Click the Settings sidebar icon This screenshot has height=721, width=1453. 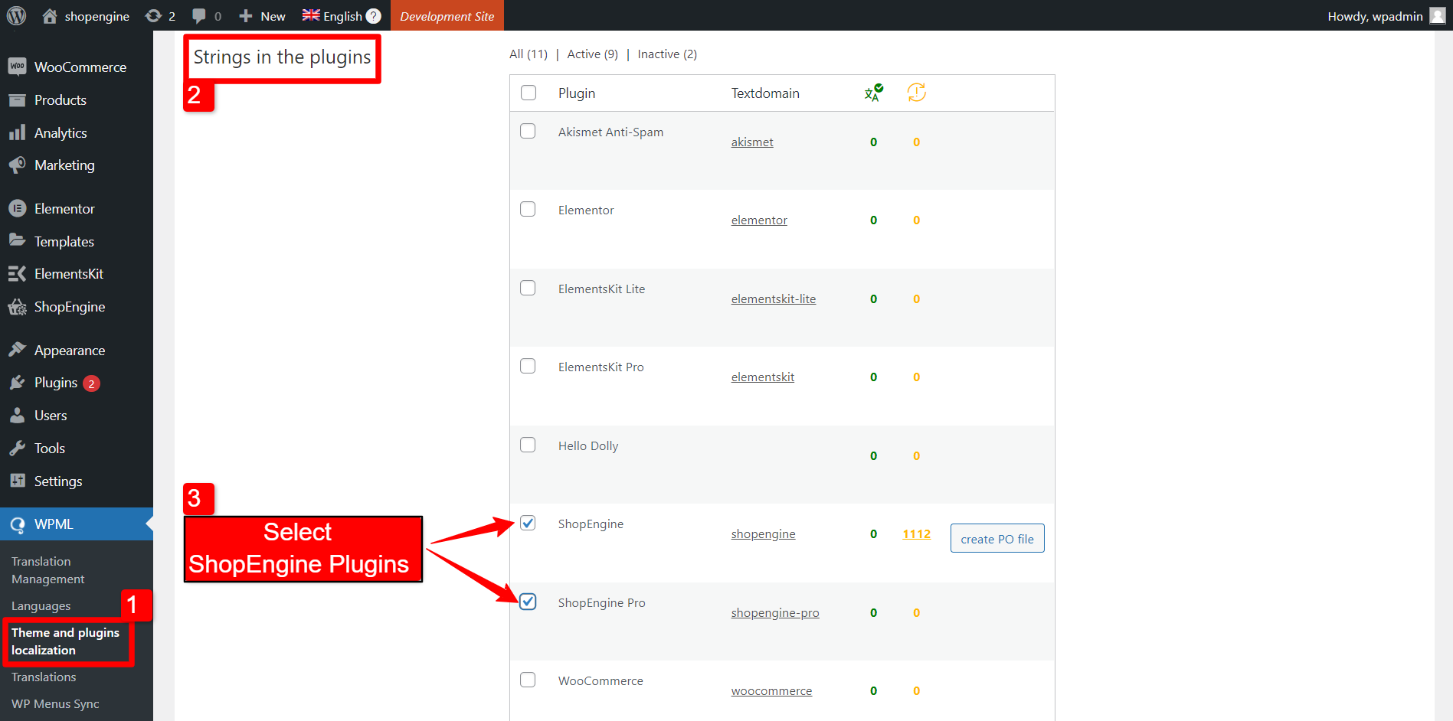tap(17, 481)
